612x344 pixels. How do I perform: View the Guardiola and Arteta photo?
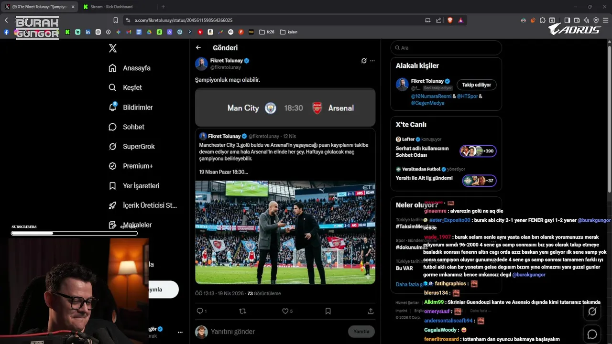285,232
